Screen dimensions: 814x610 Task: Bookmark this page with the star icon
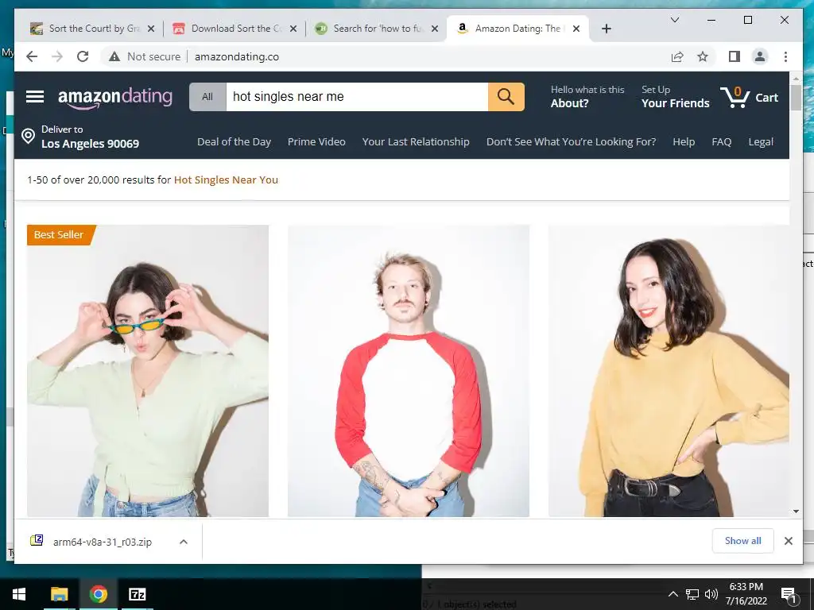[x=703, y=56]
